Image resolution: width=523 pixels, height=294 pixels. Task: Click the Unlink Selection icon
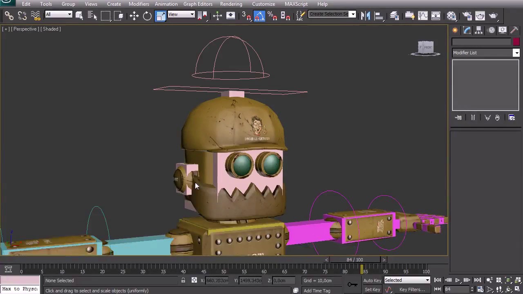tap(22, 16)
